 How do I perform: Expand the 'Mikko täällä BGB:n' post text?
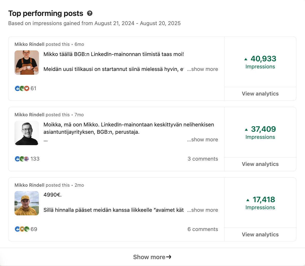coord(203,69)
